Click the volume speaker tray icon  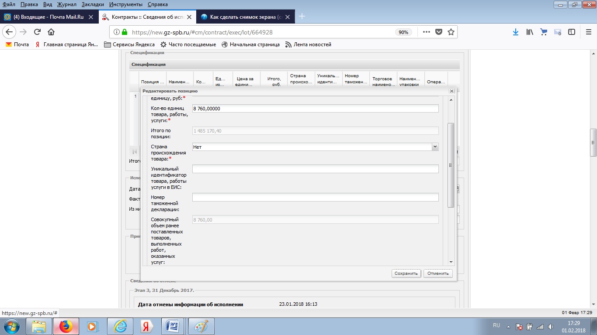550,326
